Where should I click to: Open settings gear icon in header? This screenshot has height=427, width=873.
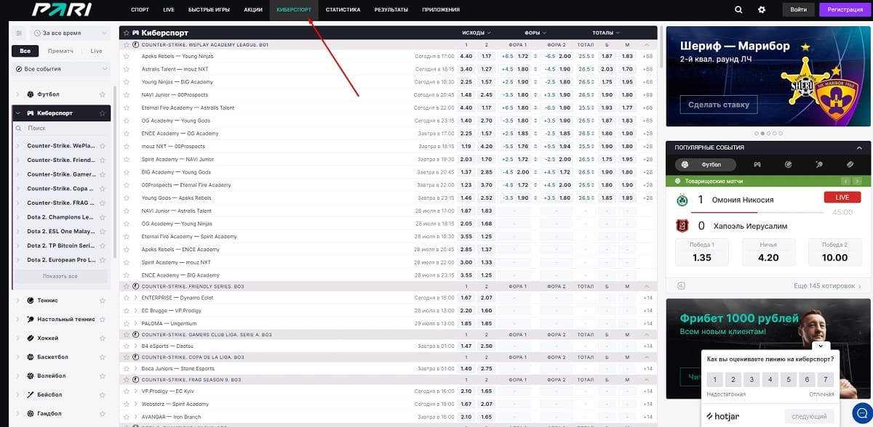(x=762, y=9)
